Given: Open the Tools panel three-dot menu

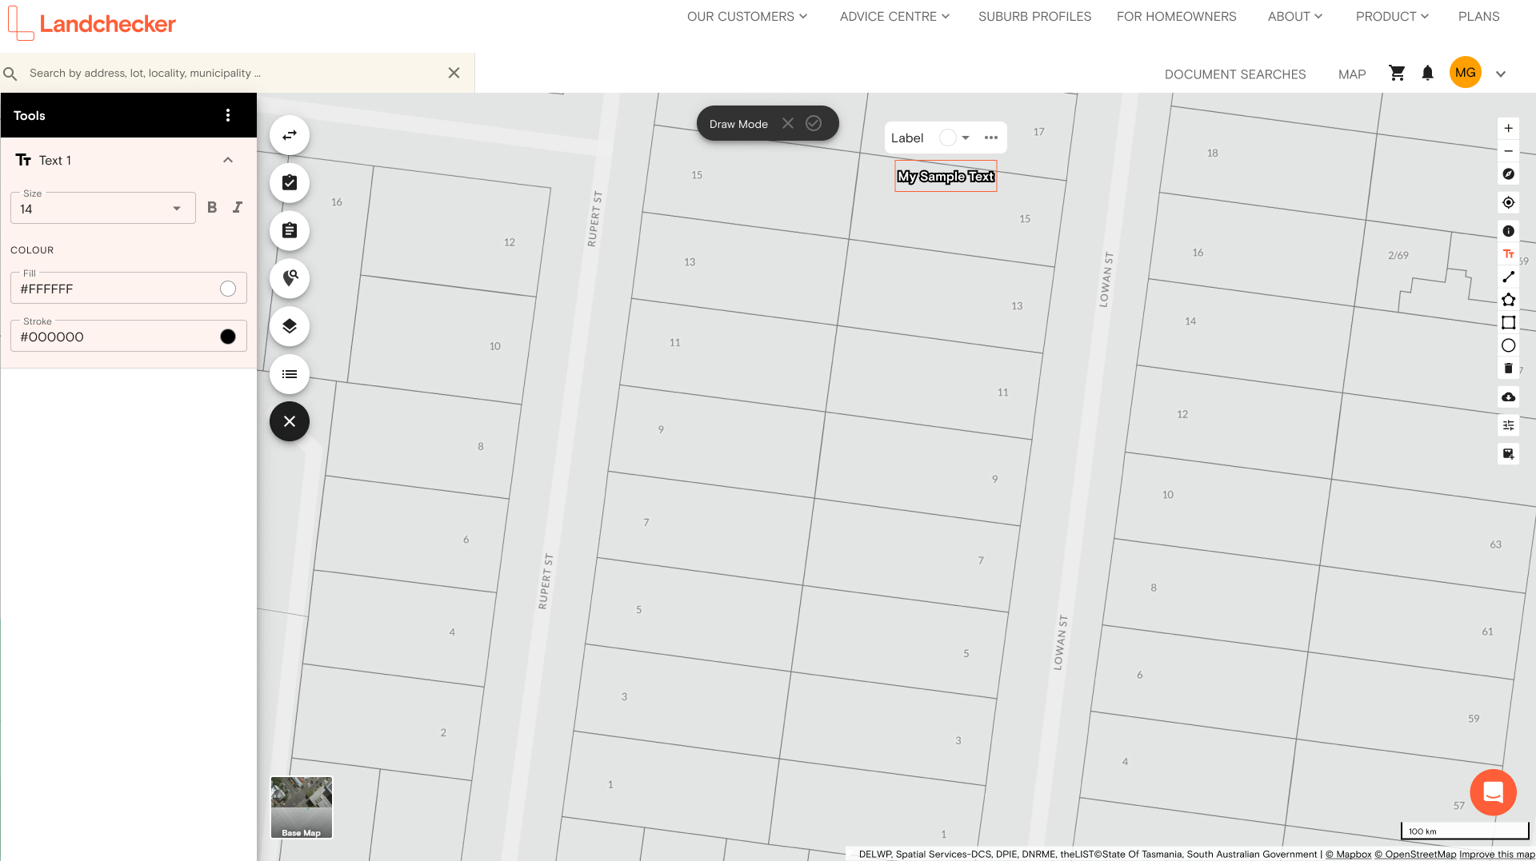Looking at the screenshot, I should coord(228,115).
